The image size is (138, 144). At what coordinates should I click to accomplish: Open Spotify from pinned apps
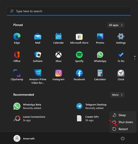coord(79,57)
